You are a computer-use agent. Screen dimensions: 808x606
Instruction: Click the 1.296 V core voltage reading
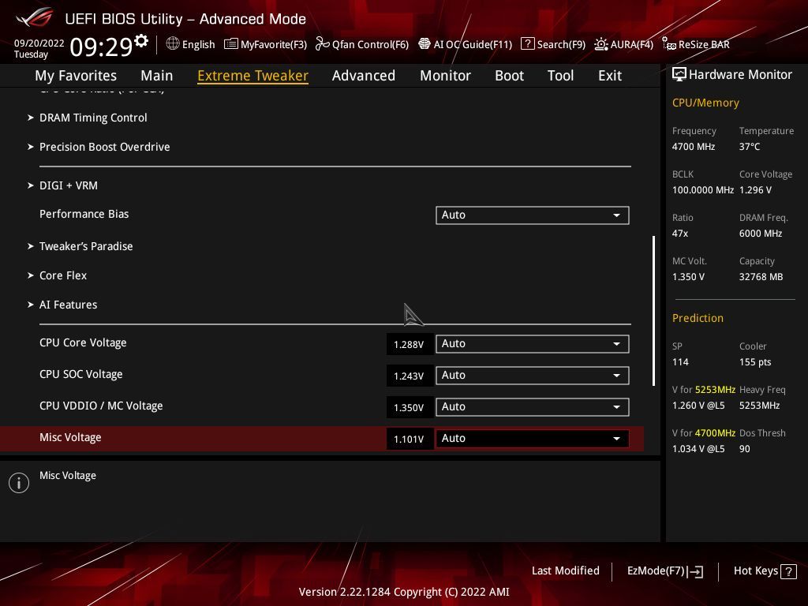tap(755, 189)
